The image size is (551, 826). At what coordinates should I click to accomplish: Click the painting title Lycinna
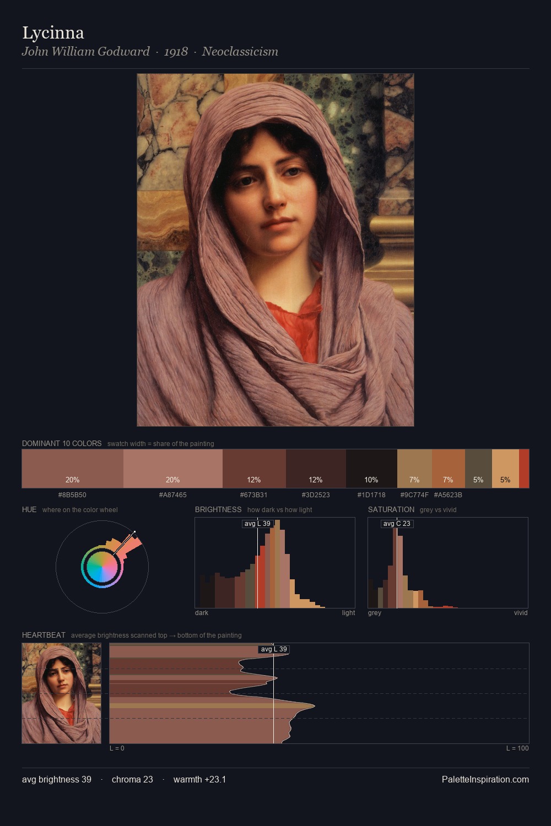(53, 33)
